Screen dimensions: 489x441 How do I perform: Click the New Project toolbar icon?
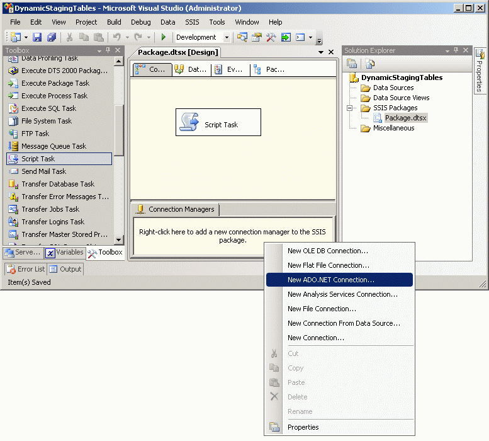pyautogui.click(x=16, y=37)
